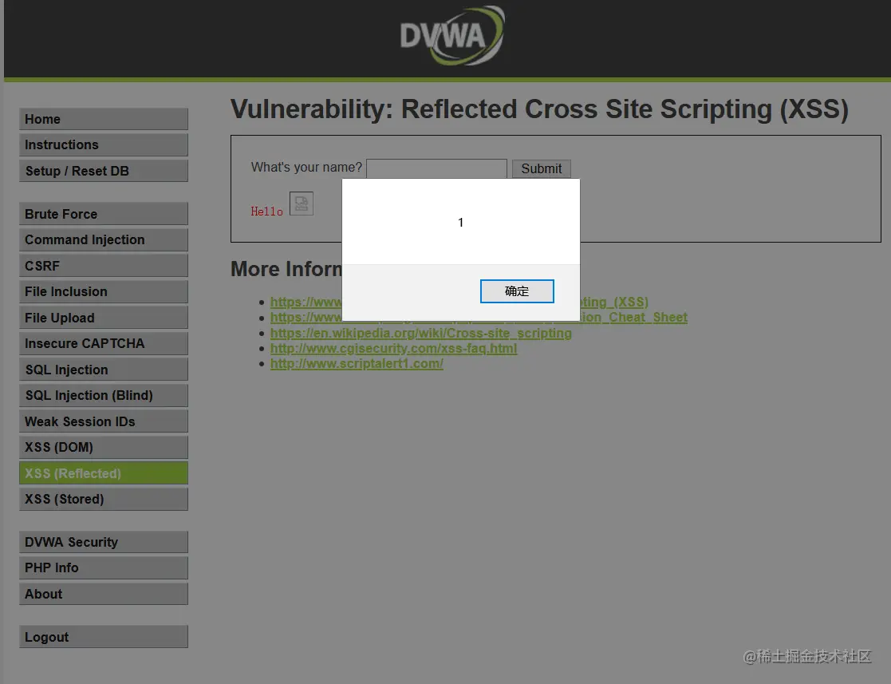Click the alert message text 1
Viewport: 891px width, 684px height.
tap(461, 223)
